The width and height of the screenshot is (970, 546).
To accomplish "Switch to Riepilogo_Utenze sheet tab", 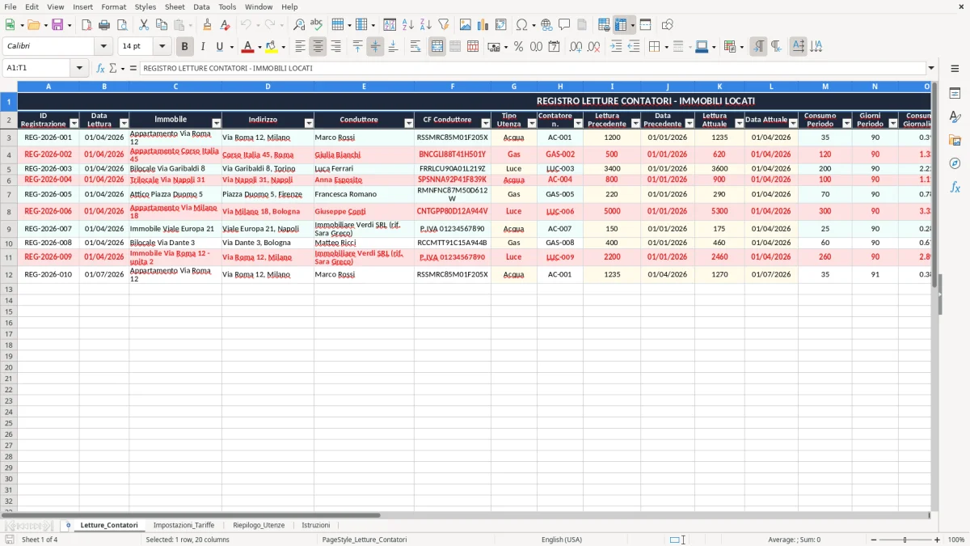I will click(x=259, y=525).
